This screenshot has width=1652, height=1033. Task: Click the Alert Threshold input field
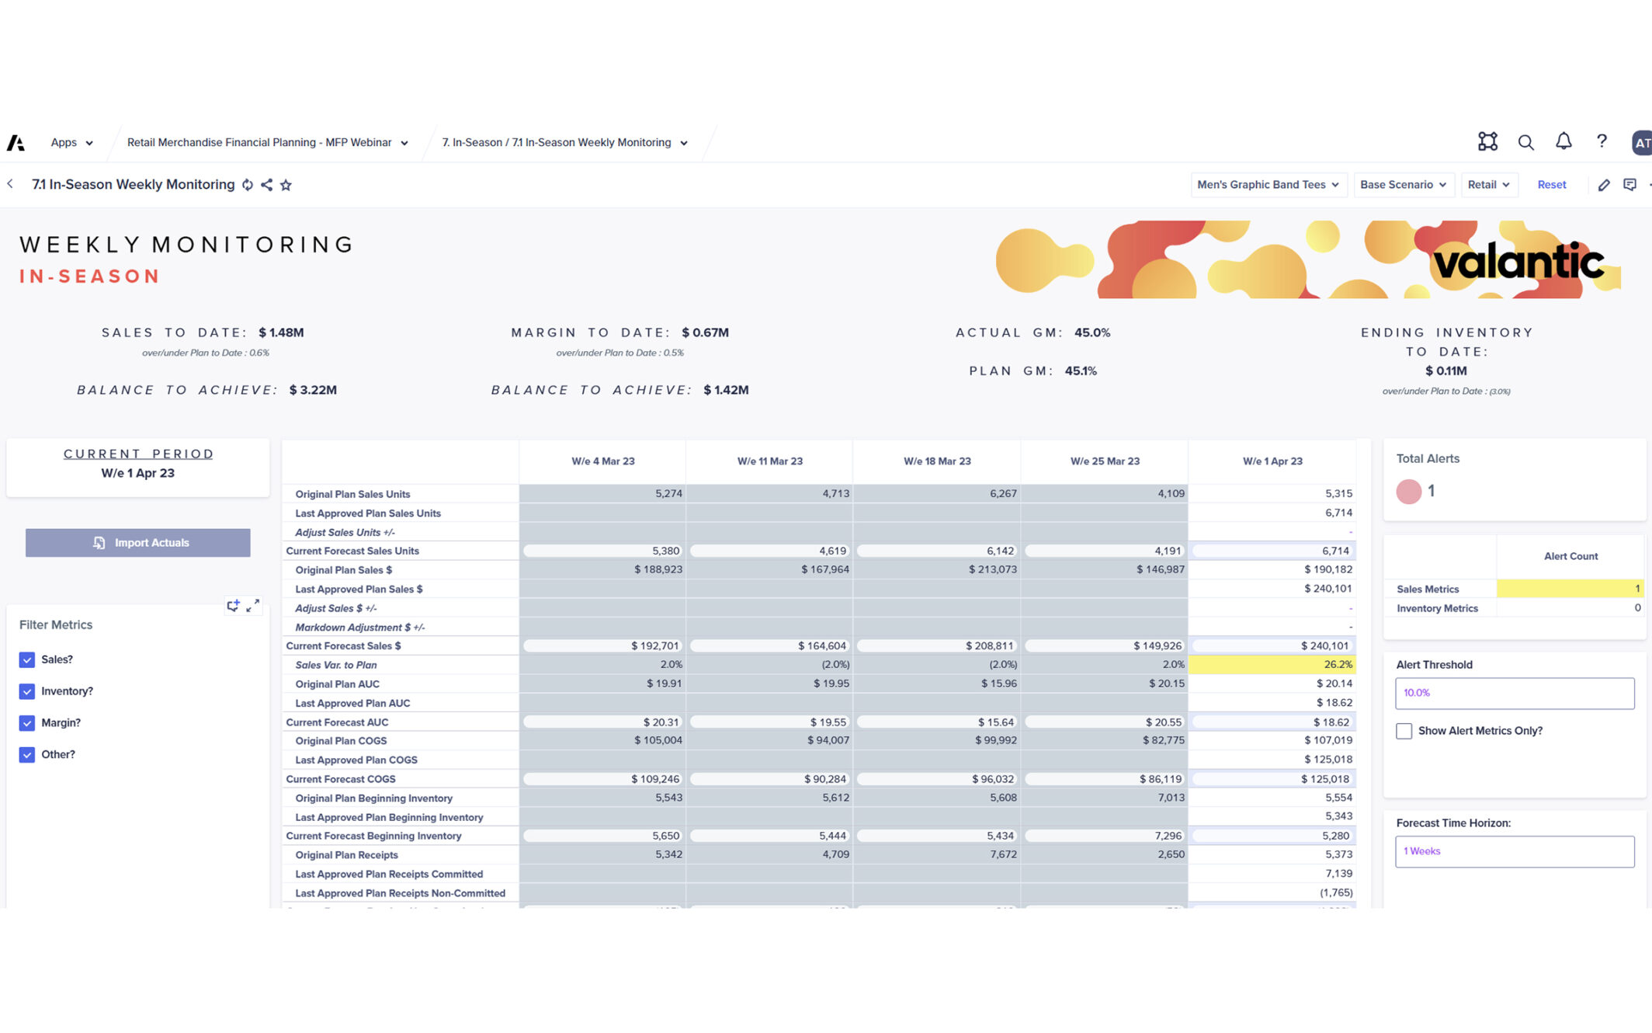point(1514,693)
